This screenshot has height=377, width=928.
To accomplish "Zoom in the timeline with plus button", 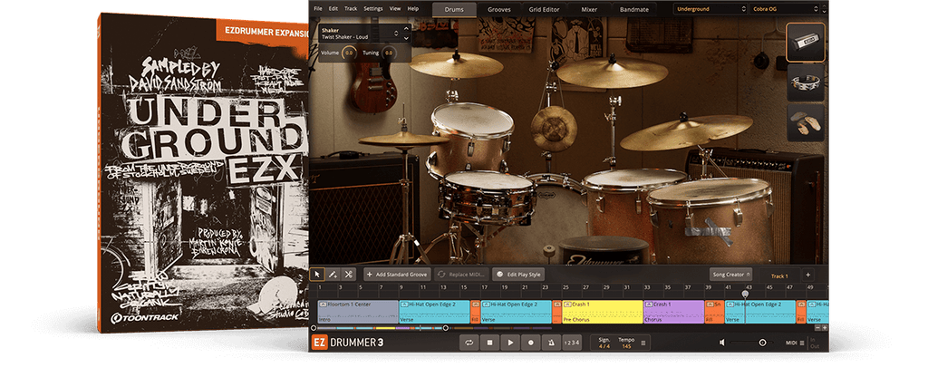I will [825, 327].
